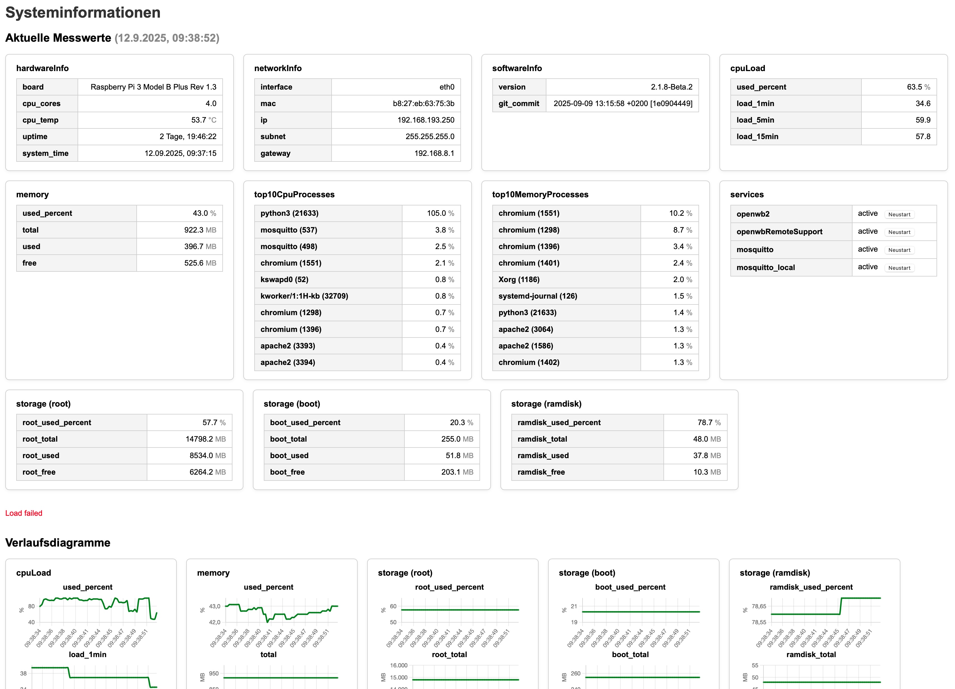Click the ip address 192.168.193.250
The width and height of the screenshot is (955, 689).
click(x=425, y=120)
